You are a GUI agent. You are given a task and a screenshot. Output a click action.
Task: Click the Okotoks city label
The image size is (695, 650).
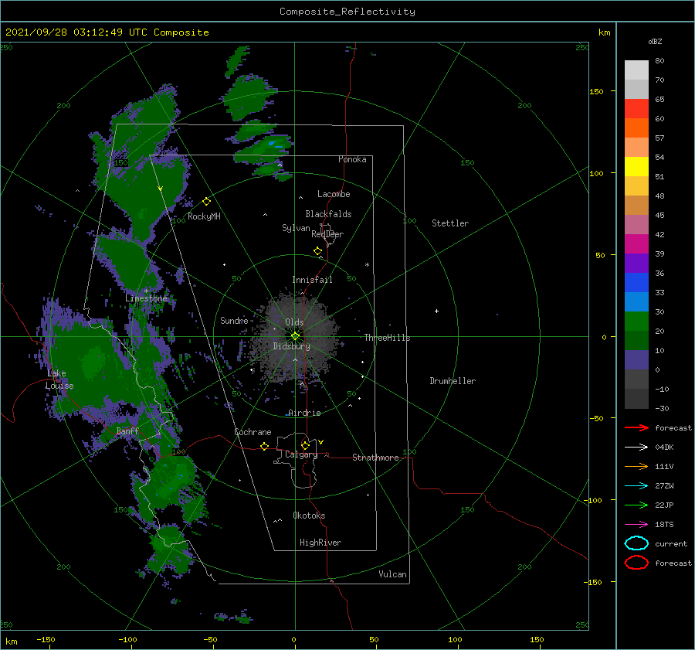(x=310, y=516)
